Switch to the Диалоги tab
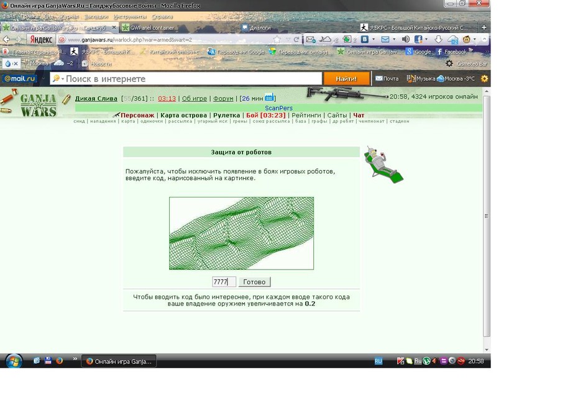578x403 pixels. tap(260, 27)
